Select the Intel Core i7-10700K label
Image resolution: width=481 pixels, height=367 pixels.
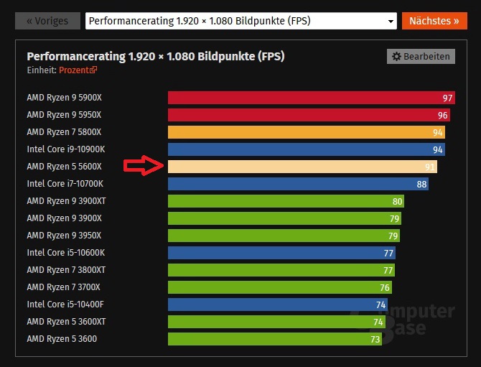point(65,184)
